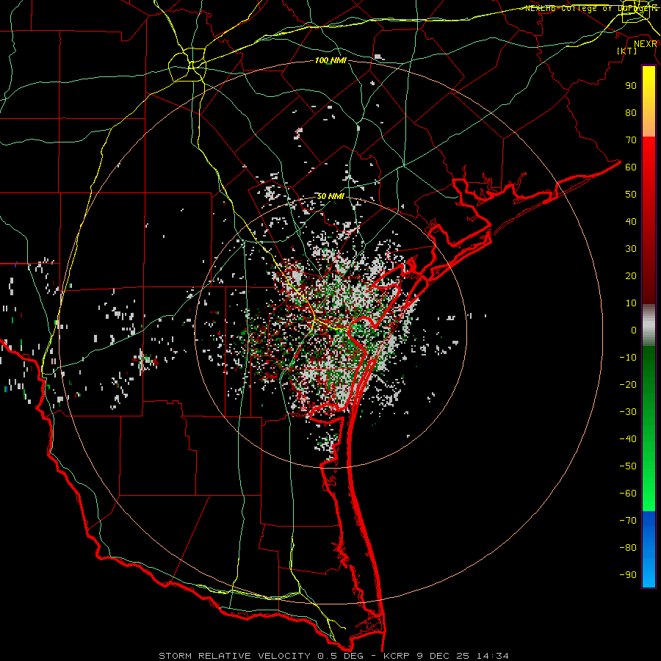
Task: Click the KCRP radar site identifier
Action: coord(397,656)
